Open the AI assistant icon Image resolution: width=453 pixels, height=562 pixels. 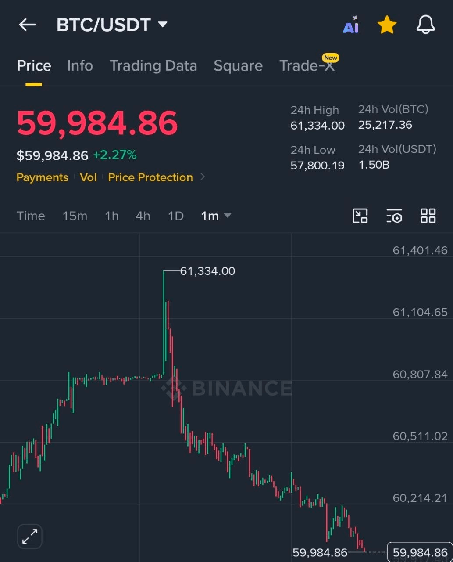point(351,25)
